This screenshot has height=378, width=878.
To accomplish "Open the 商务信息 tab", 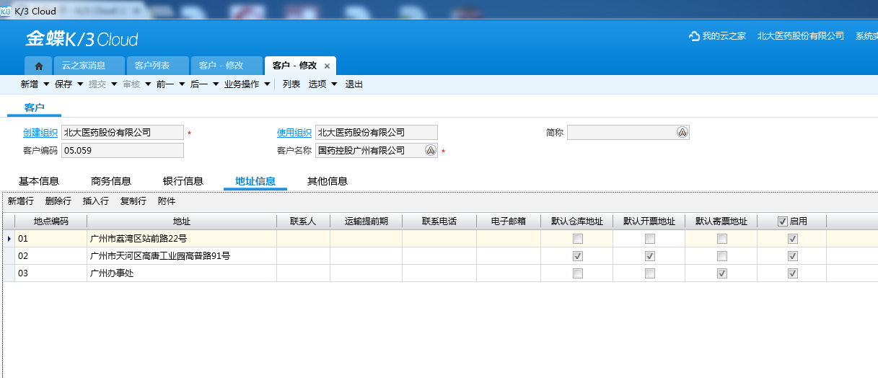I will 111,181.
